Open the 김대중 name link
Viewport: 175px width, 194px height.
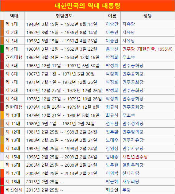[x=112, y=157]
